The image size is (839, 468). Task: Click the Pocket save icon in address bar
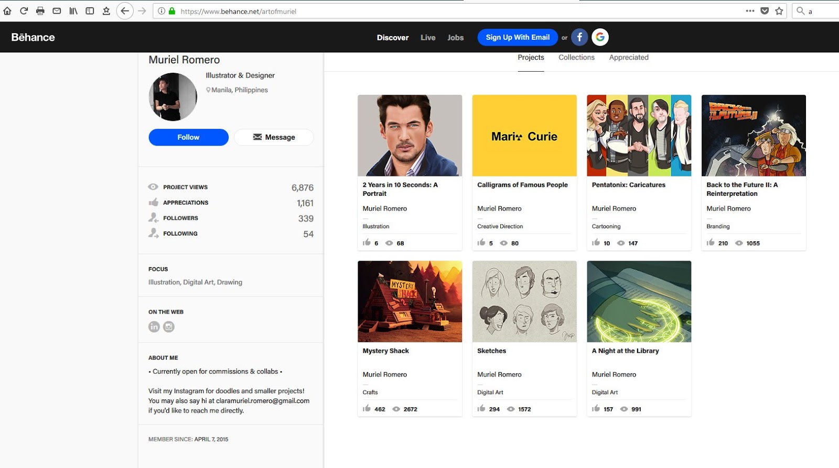coord(765,10)
